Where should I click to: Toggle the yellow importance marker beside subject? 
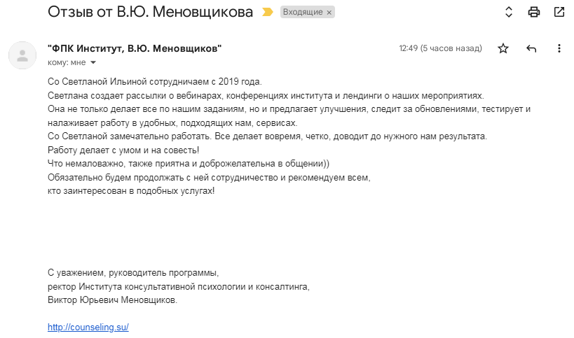[268, 12]
